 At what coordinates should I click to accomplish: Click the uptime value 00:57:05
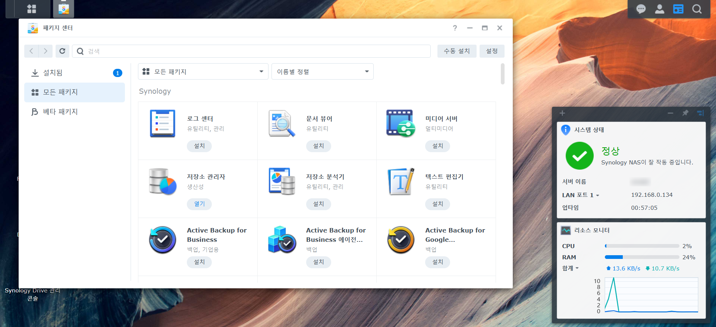[644, 208]
